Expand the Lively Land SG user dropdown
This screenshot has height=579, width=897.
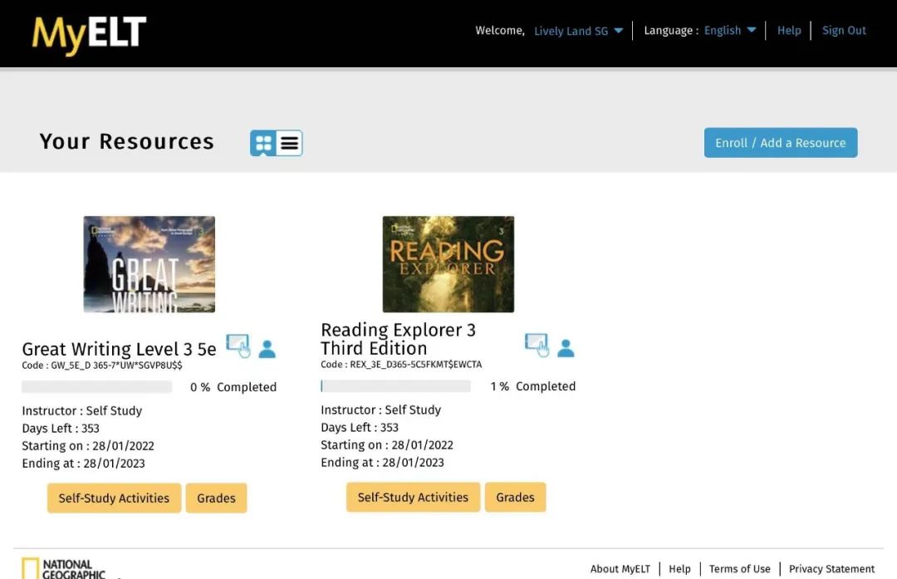pyautogui.click(x=578, y=31)
